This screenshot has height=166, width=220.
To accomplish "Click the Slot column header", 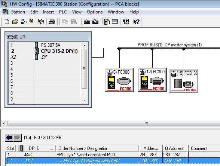I will [10, 148].
